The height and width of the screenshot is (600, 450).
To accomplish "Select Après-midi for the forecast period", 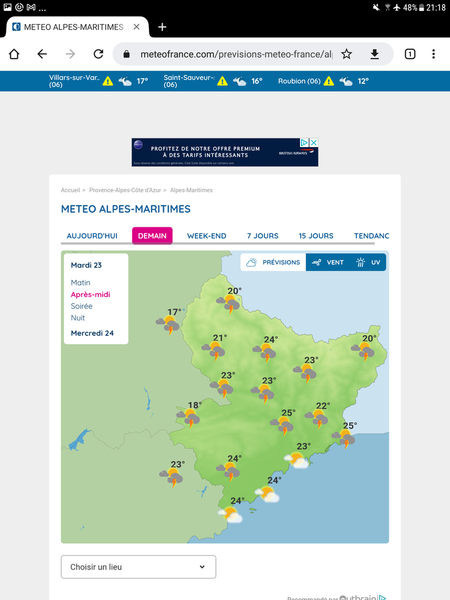I will (x=91, y=295).
